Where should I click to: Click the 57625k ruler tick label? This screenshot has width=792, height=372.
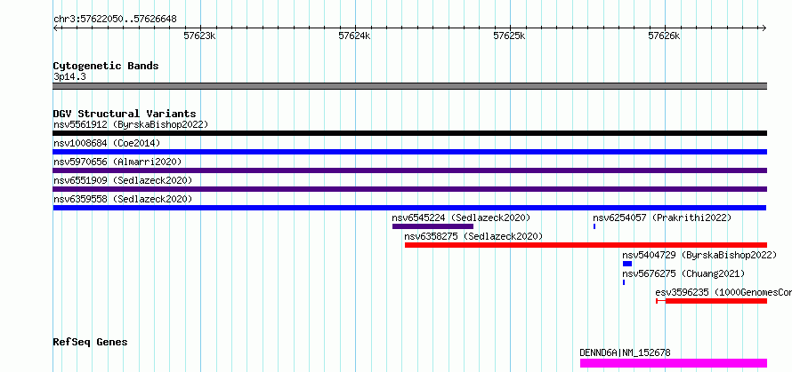510,36
